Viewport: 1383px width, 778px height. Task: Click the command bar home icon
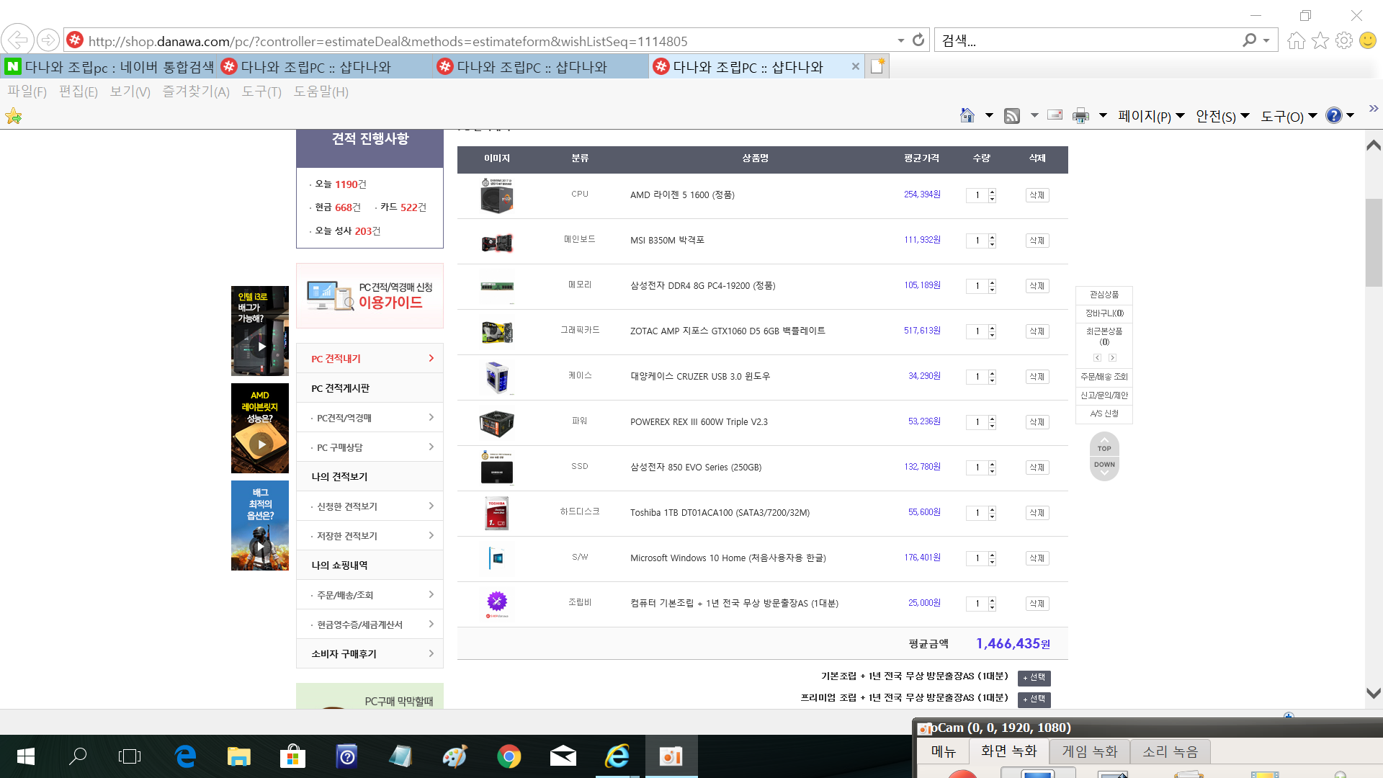pos(967,115)
